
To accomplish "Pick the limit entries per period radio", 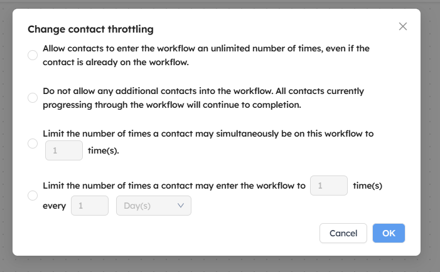I will pos(33,196).
